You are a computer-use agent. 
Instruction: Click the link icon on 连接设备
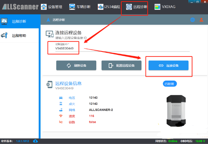(x=161, y=66)
